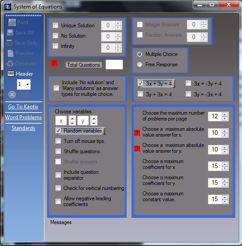This screenshot has width=242, height=246.
Task: Decrease maximum absolute value answer for x
Action: click(225, 135)
